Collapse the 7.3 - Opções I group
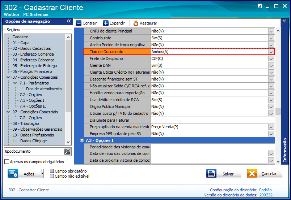 coord(82,140)
